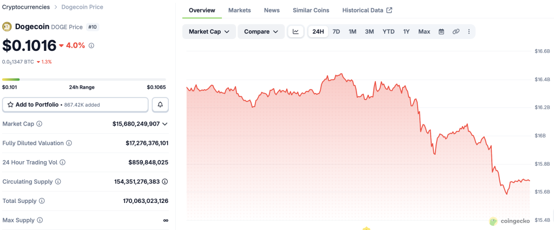The width and height of the screenshot is (554, 230).
Task: Click the 170,063,023,126 total supply value
Action: [x=146, y=201]
